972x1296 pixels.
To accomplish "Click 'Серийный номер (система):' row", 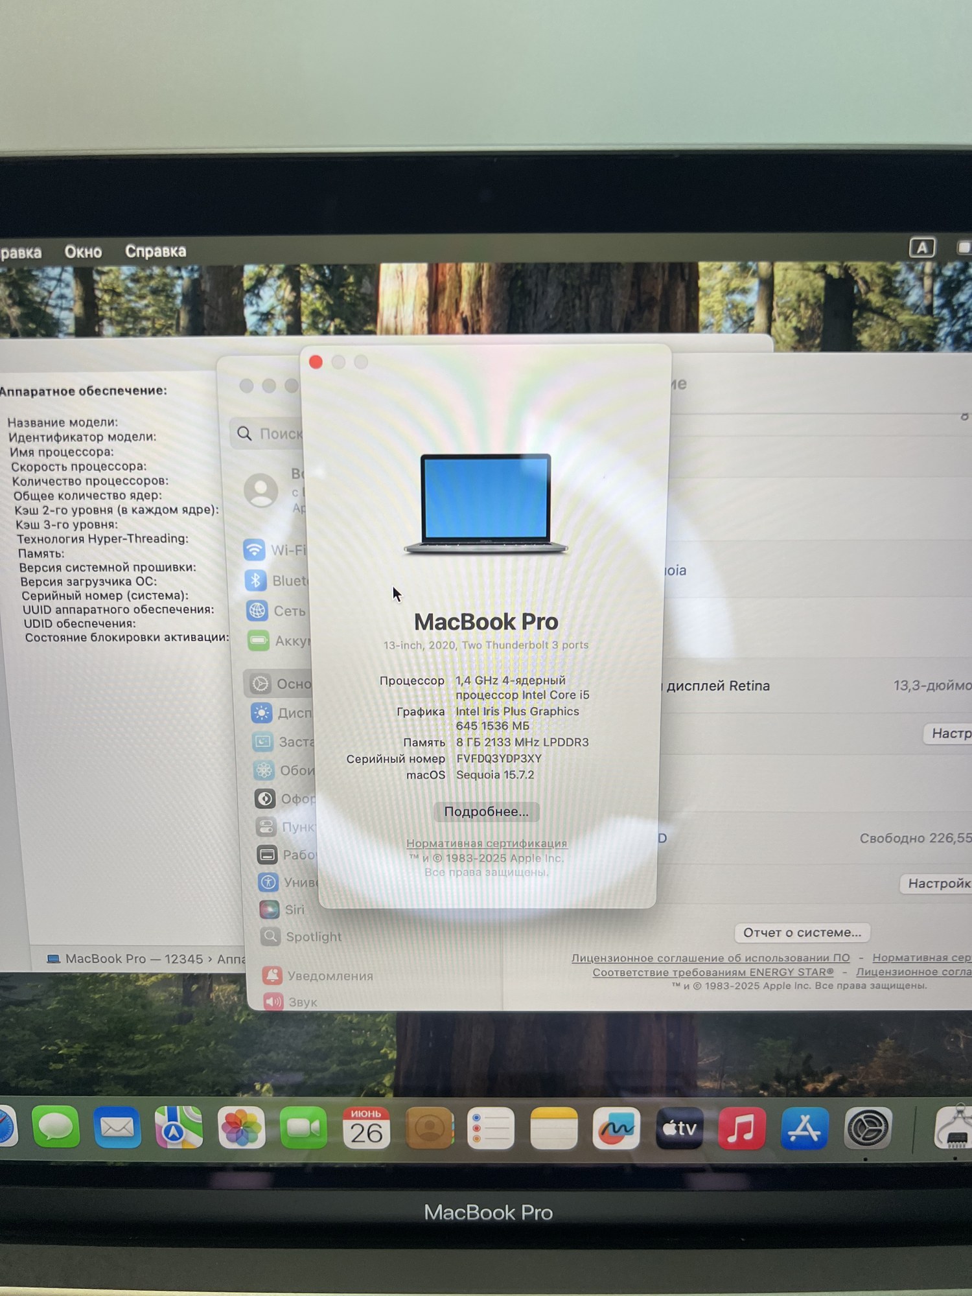I will tap(105, 595).
